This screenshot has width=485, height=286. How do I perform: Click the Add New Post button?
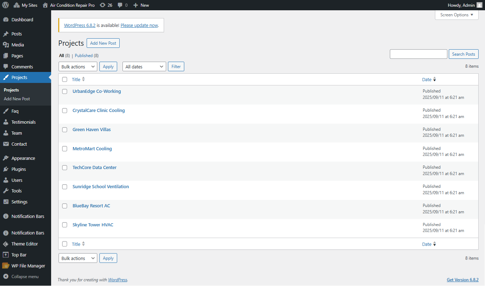[x=103, y=43]
